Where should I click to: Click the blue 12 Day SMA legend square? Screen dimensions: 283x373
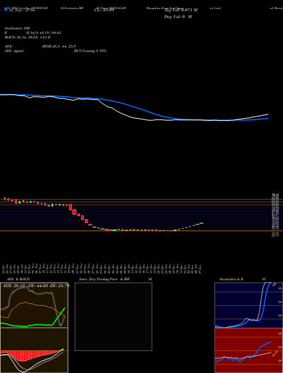[6, 9]
